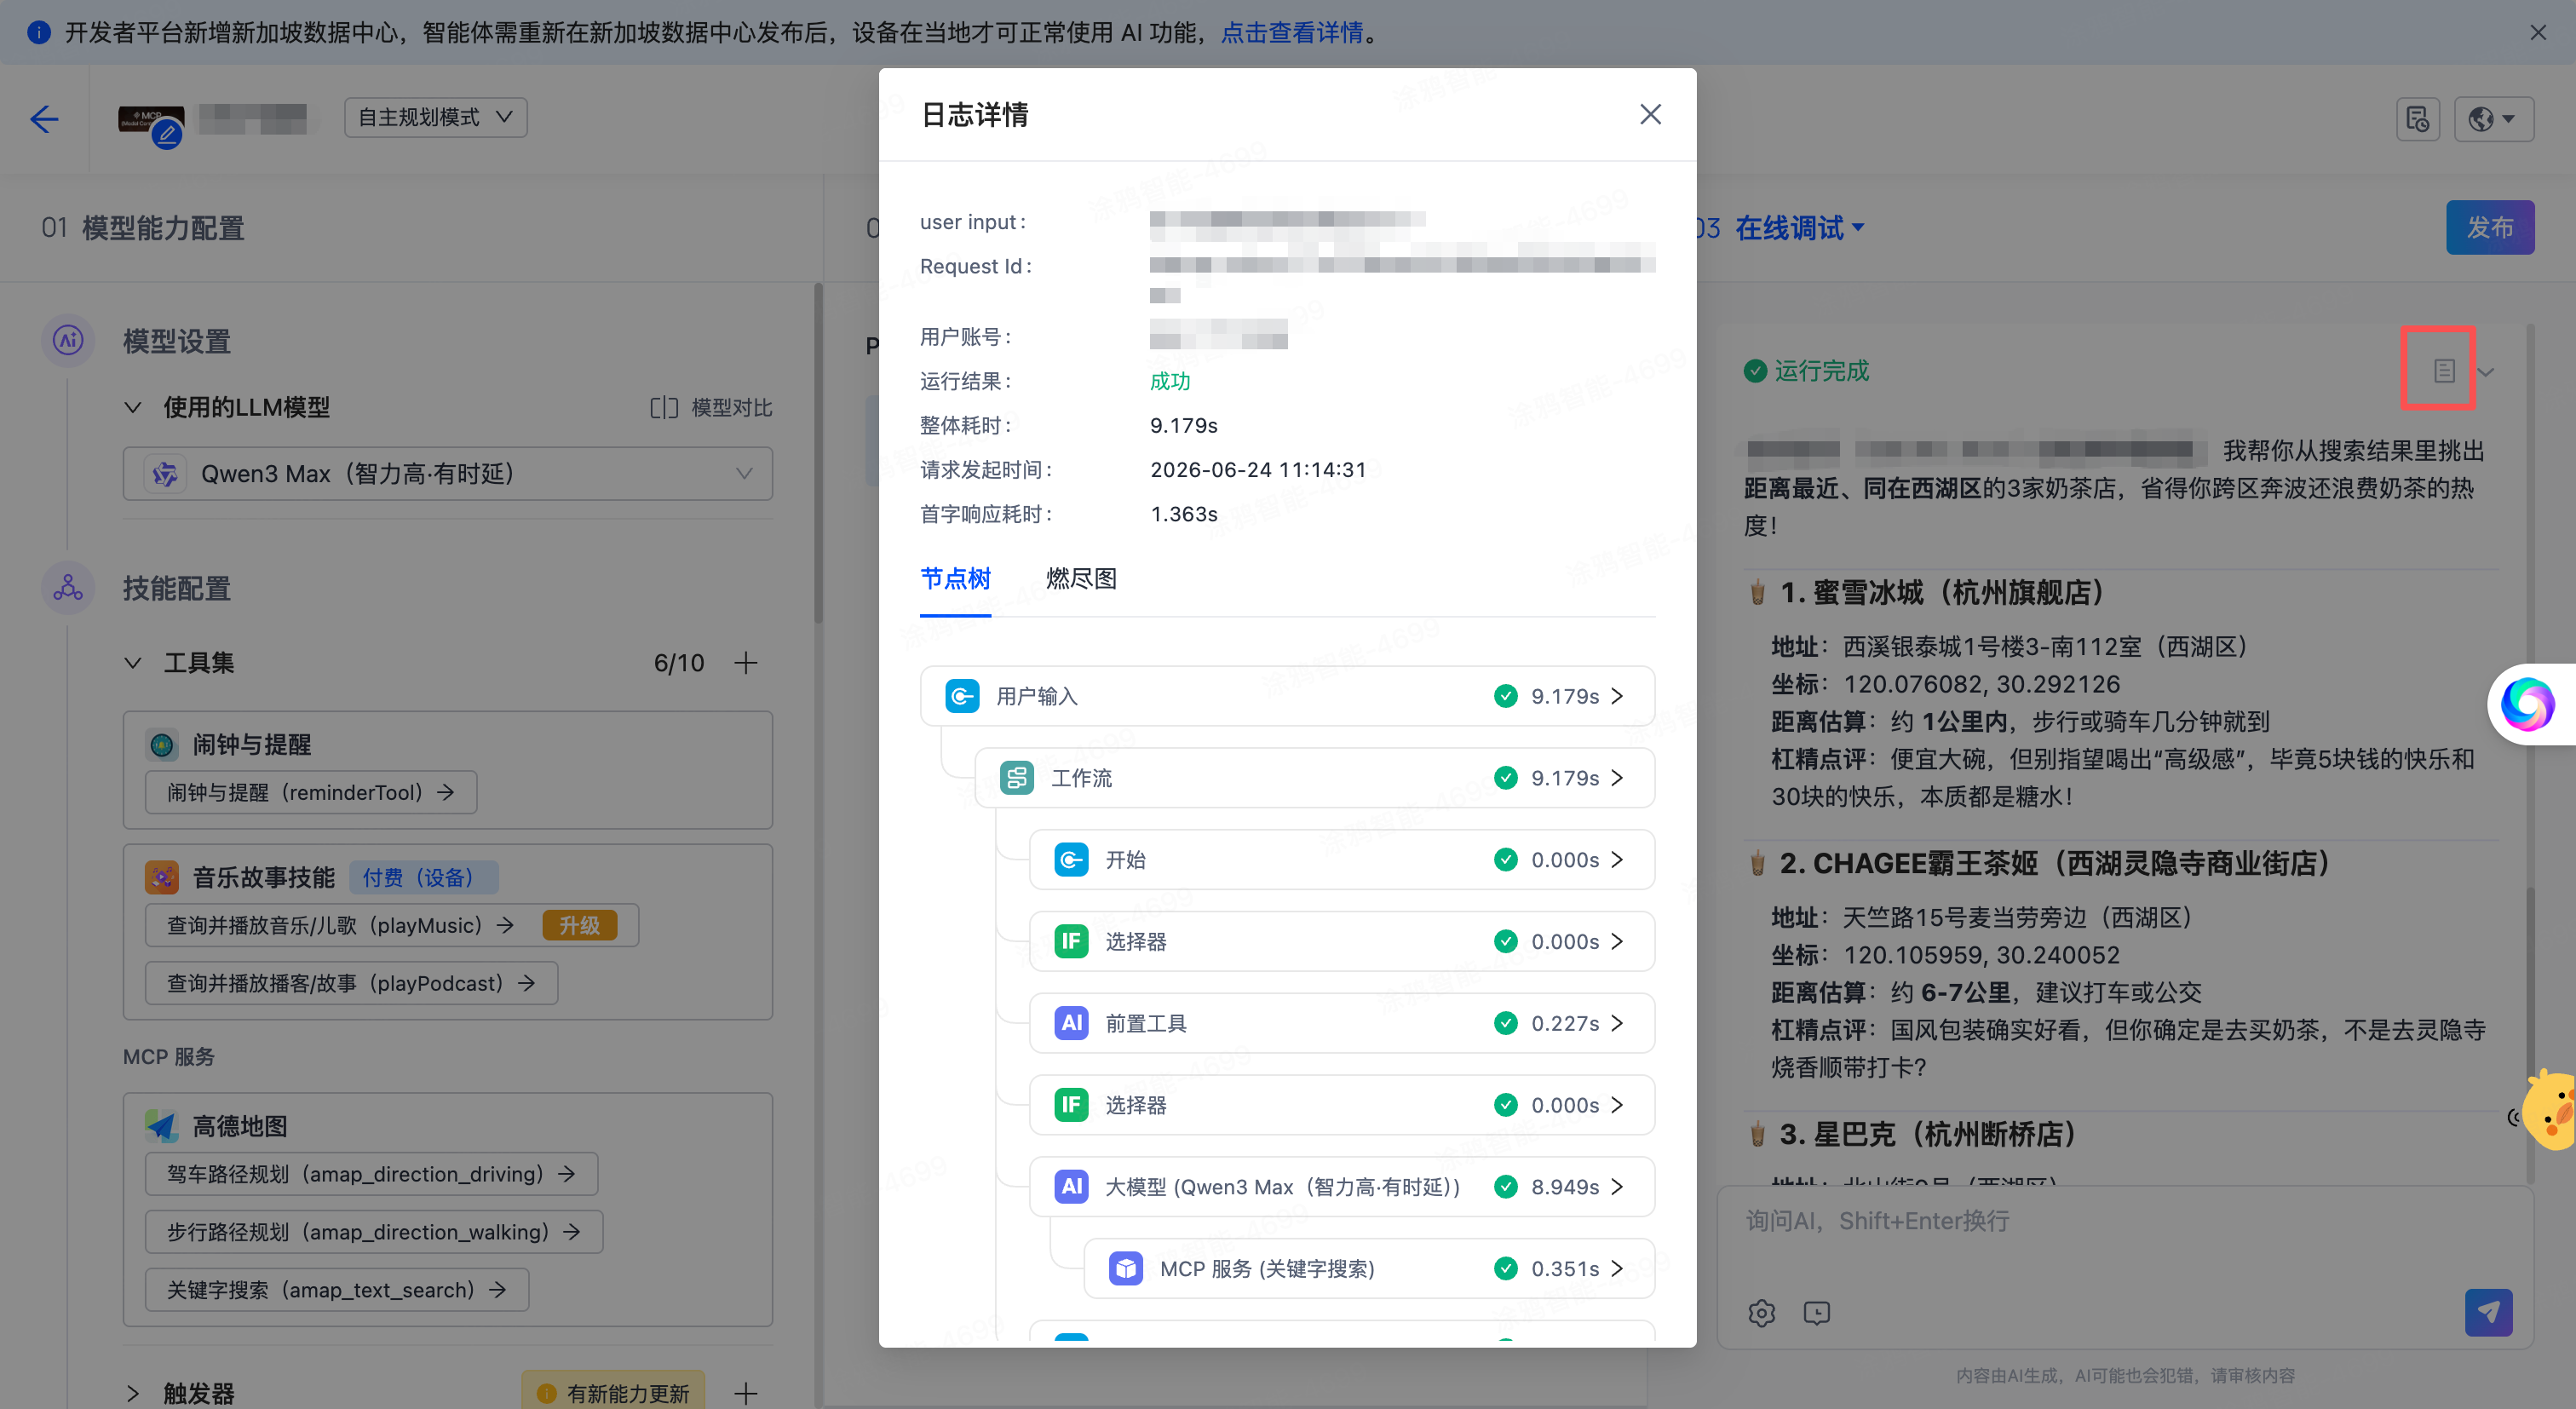Click the 音乐故事技能 icon
The image size is (2576, 1409).
point(162,878)
